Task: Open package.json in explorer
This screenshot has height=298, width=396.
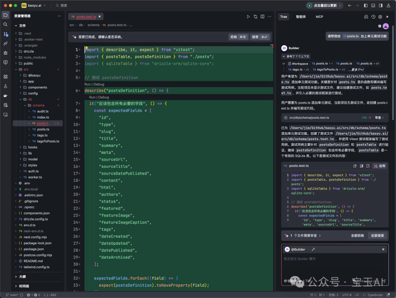Action: coord(34,249)
